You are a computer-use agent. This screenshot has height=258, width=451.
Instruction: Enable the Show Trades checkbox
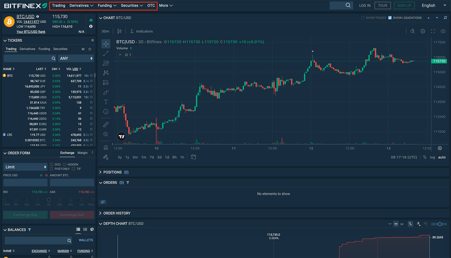[363, 18]
